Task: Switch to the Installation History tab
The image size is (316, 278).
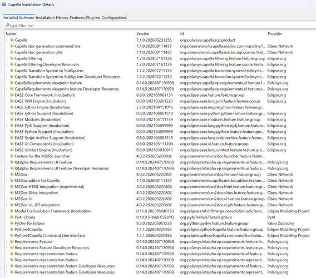Action: 52,18
